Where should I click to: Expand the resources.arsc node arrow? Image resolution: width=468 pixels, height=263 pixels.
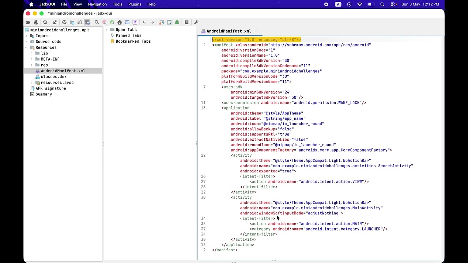point(31,83)
